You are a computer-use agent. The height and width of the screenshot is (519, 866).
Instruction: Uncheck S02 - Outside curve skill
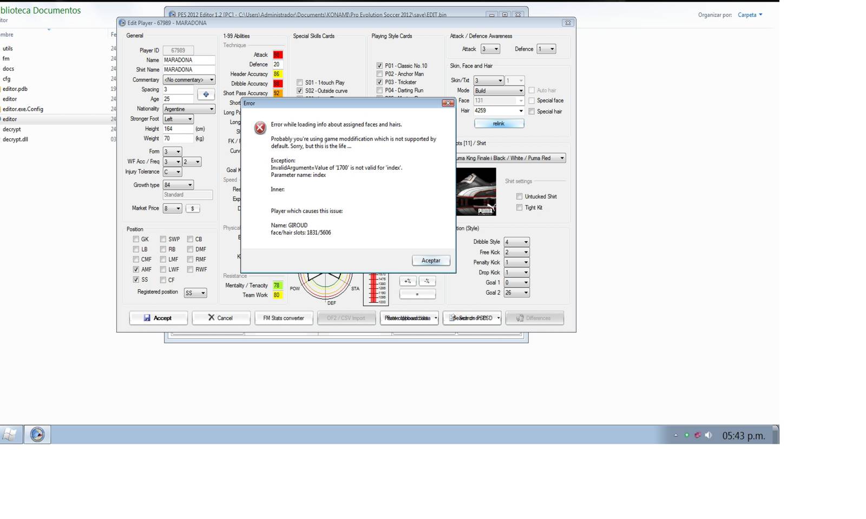(300, 91)
